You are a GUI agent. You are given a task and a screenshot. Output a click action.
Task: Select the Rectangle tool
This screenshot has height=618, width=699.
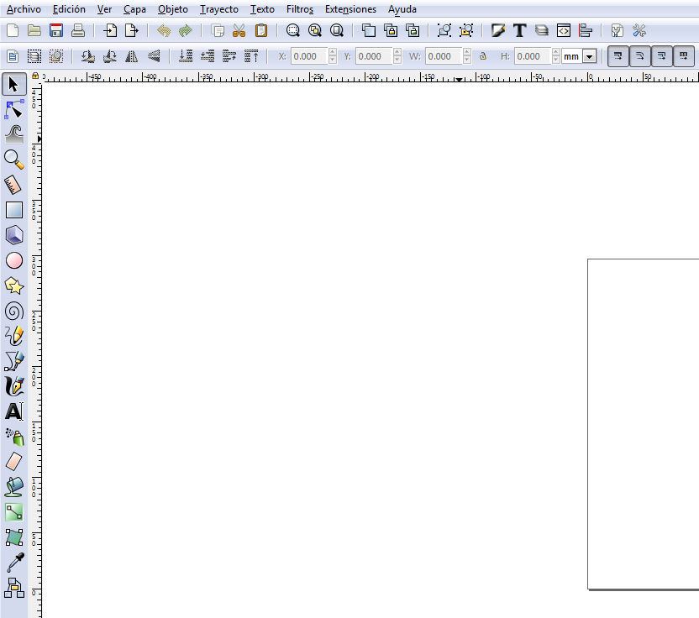coord(12,209)
